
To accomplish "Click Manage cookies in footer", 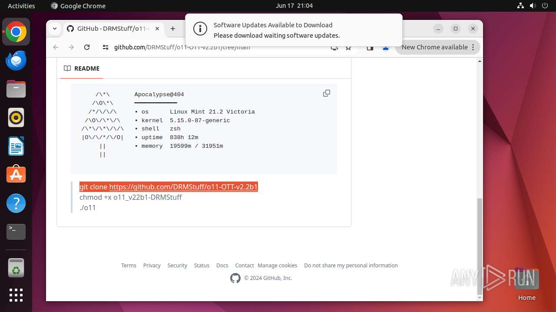I will pos(277,265).
